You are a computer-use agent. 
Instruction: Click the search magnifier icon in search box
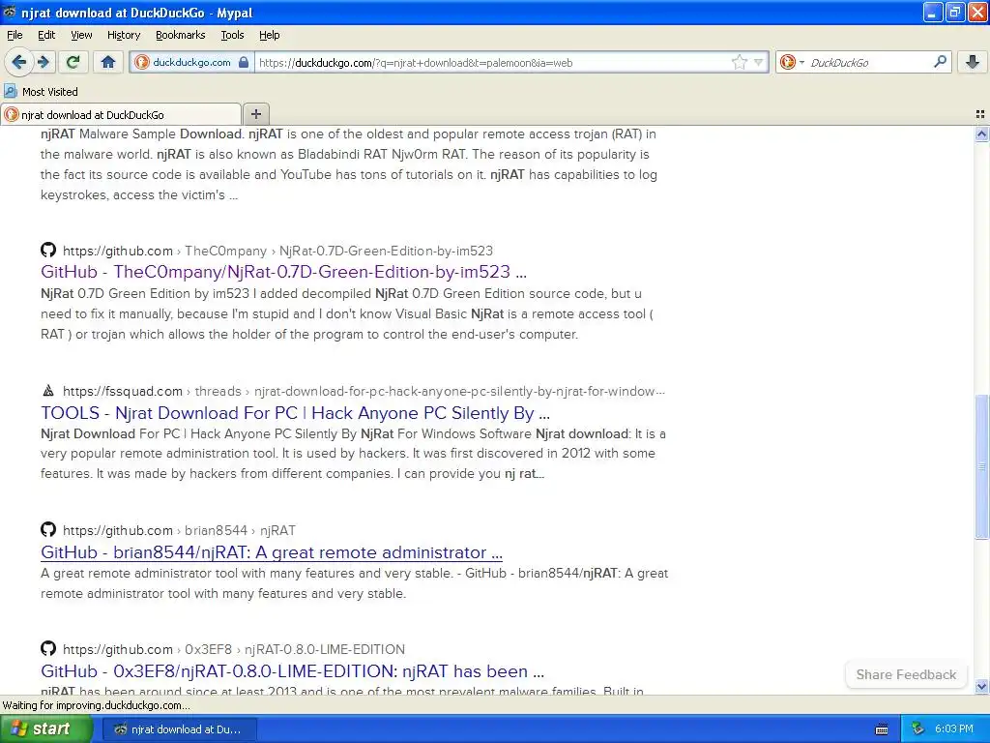pyautogui.click(x=940, y=62)
